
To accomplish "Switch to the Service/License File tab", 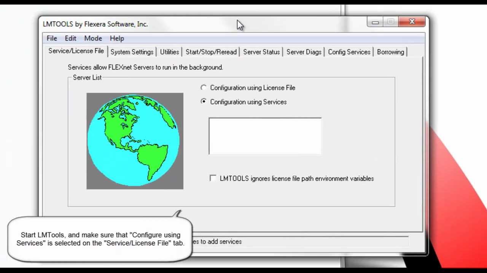I will [76, 51].
